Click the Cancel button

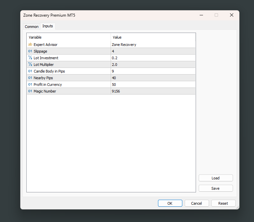196,203
